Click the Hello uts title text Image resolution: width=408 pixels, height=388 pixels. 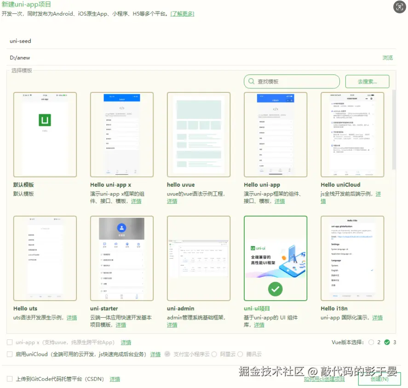point(25,308)
